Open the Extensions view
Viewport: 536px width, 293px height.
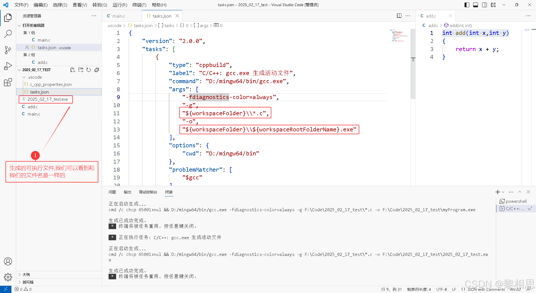tap(8, 82)
